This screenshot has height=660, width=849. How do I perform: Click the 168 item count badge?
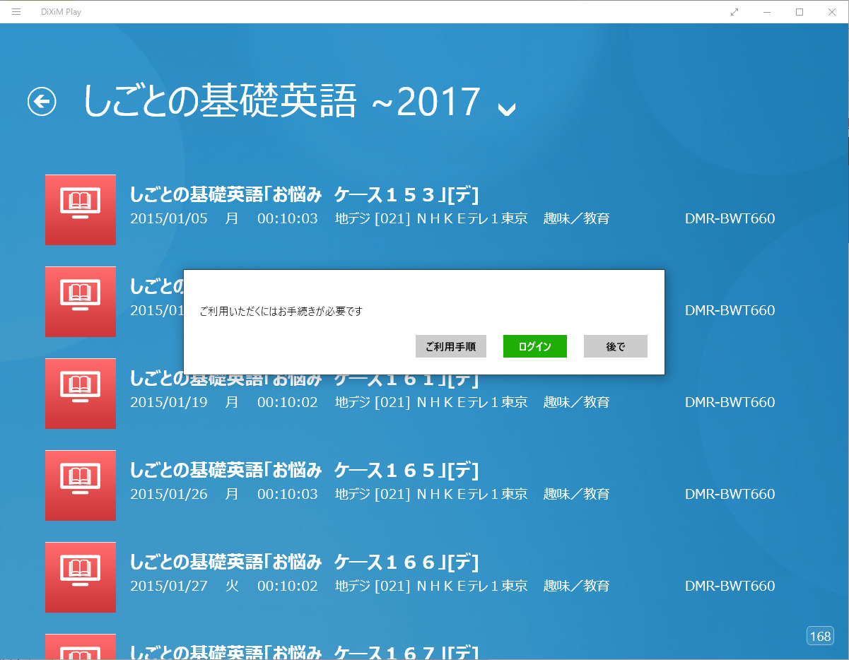pos(819,636)
